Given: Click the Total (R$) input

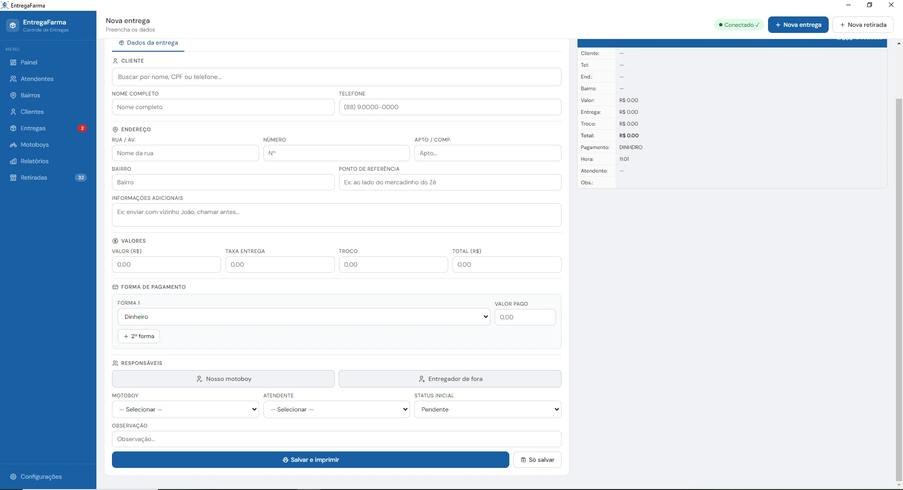Looking at the screenshot, I should (x=507, y=265).
